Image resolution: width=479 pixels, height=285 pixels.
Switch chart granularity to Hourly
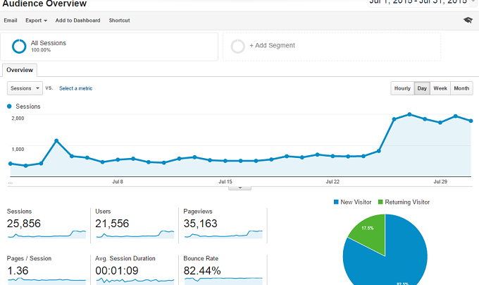pyautogui.click(x=402, y=88)
